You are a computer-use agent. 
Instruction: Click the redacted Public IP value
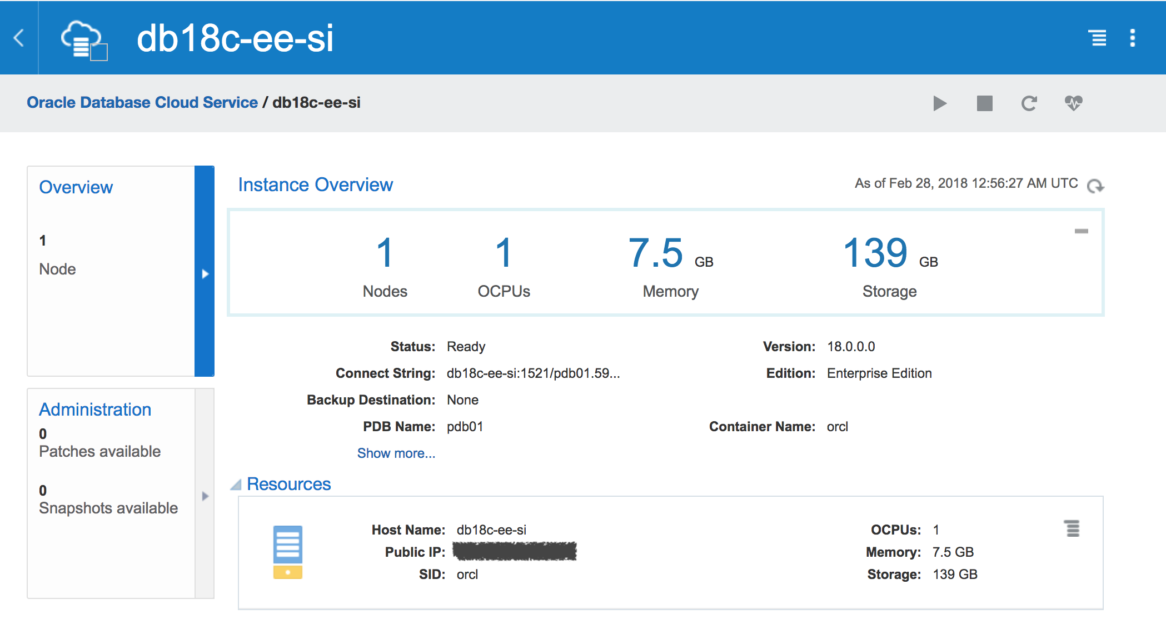click(x=515, y=551)
